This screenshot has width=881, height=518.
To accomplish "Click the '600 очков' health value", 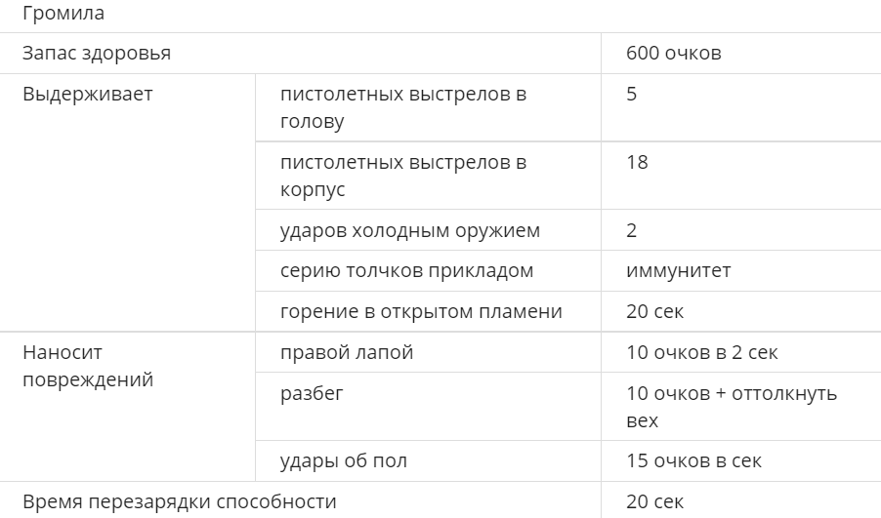I will 674,54.
